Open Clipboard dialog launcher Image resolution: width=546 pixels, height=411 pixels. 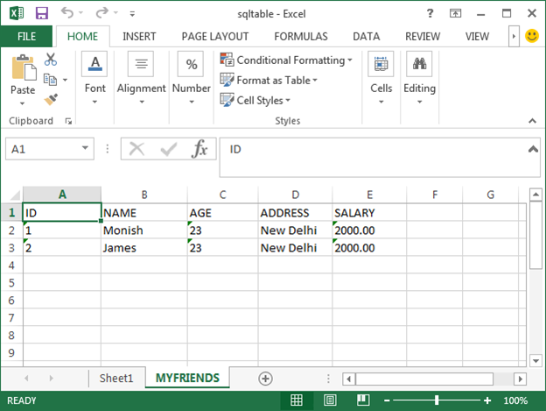[68, 121]
